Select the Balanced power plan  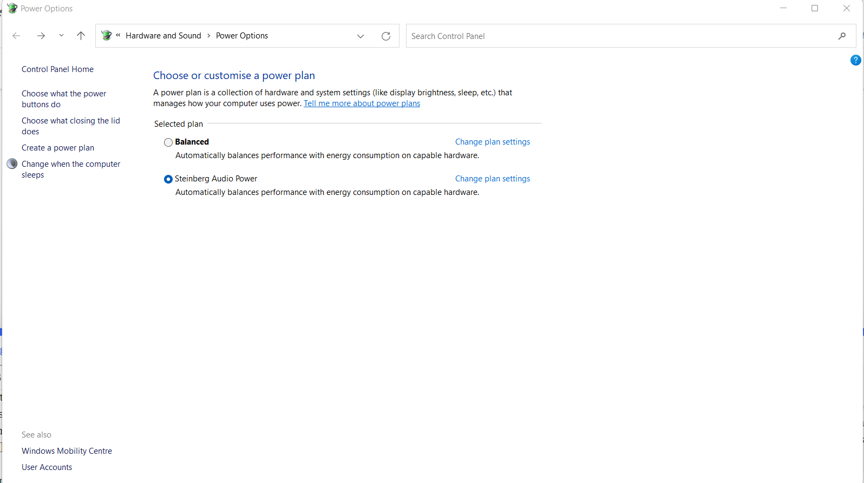click(168, 142)
